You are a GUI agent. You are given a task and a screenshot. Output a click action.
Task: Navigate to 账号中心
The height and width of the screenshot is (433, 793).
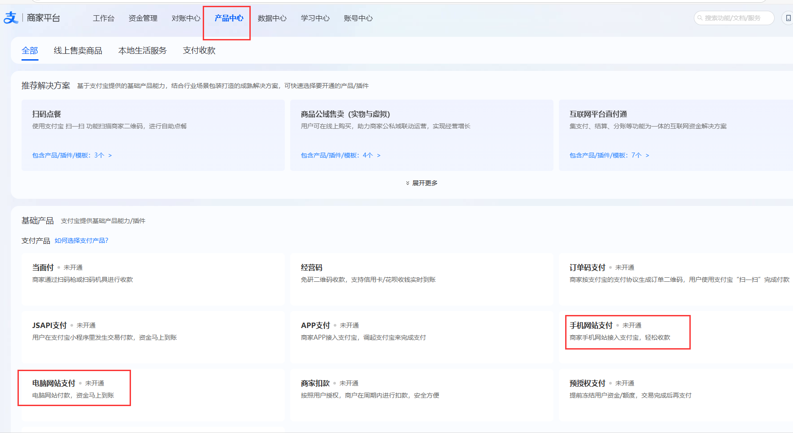358,18
